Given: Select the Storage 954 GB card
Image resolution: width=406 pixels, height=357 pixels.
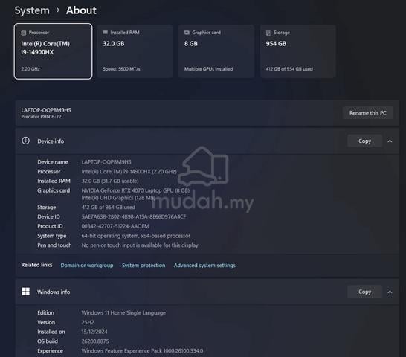Looking at the screenshot, I should (298, 51).
